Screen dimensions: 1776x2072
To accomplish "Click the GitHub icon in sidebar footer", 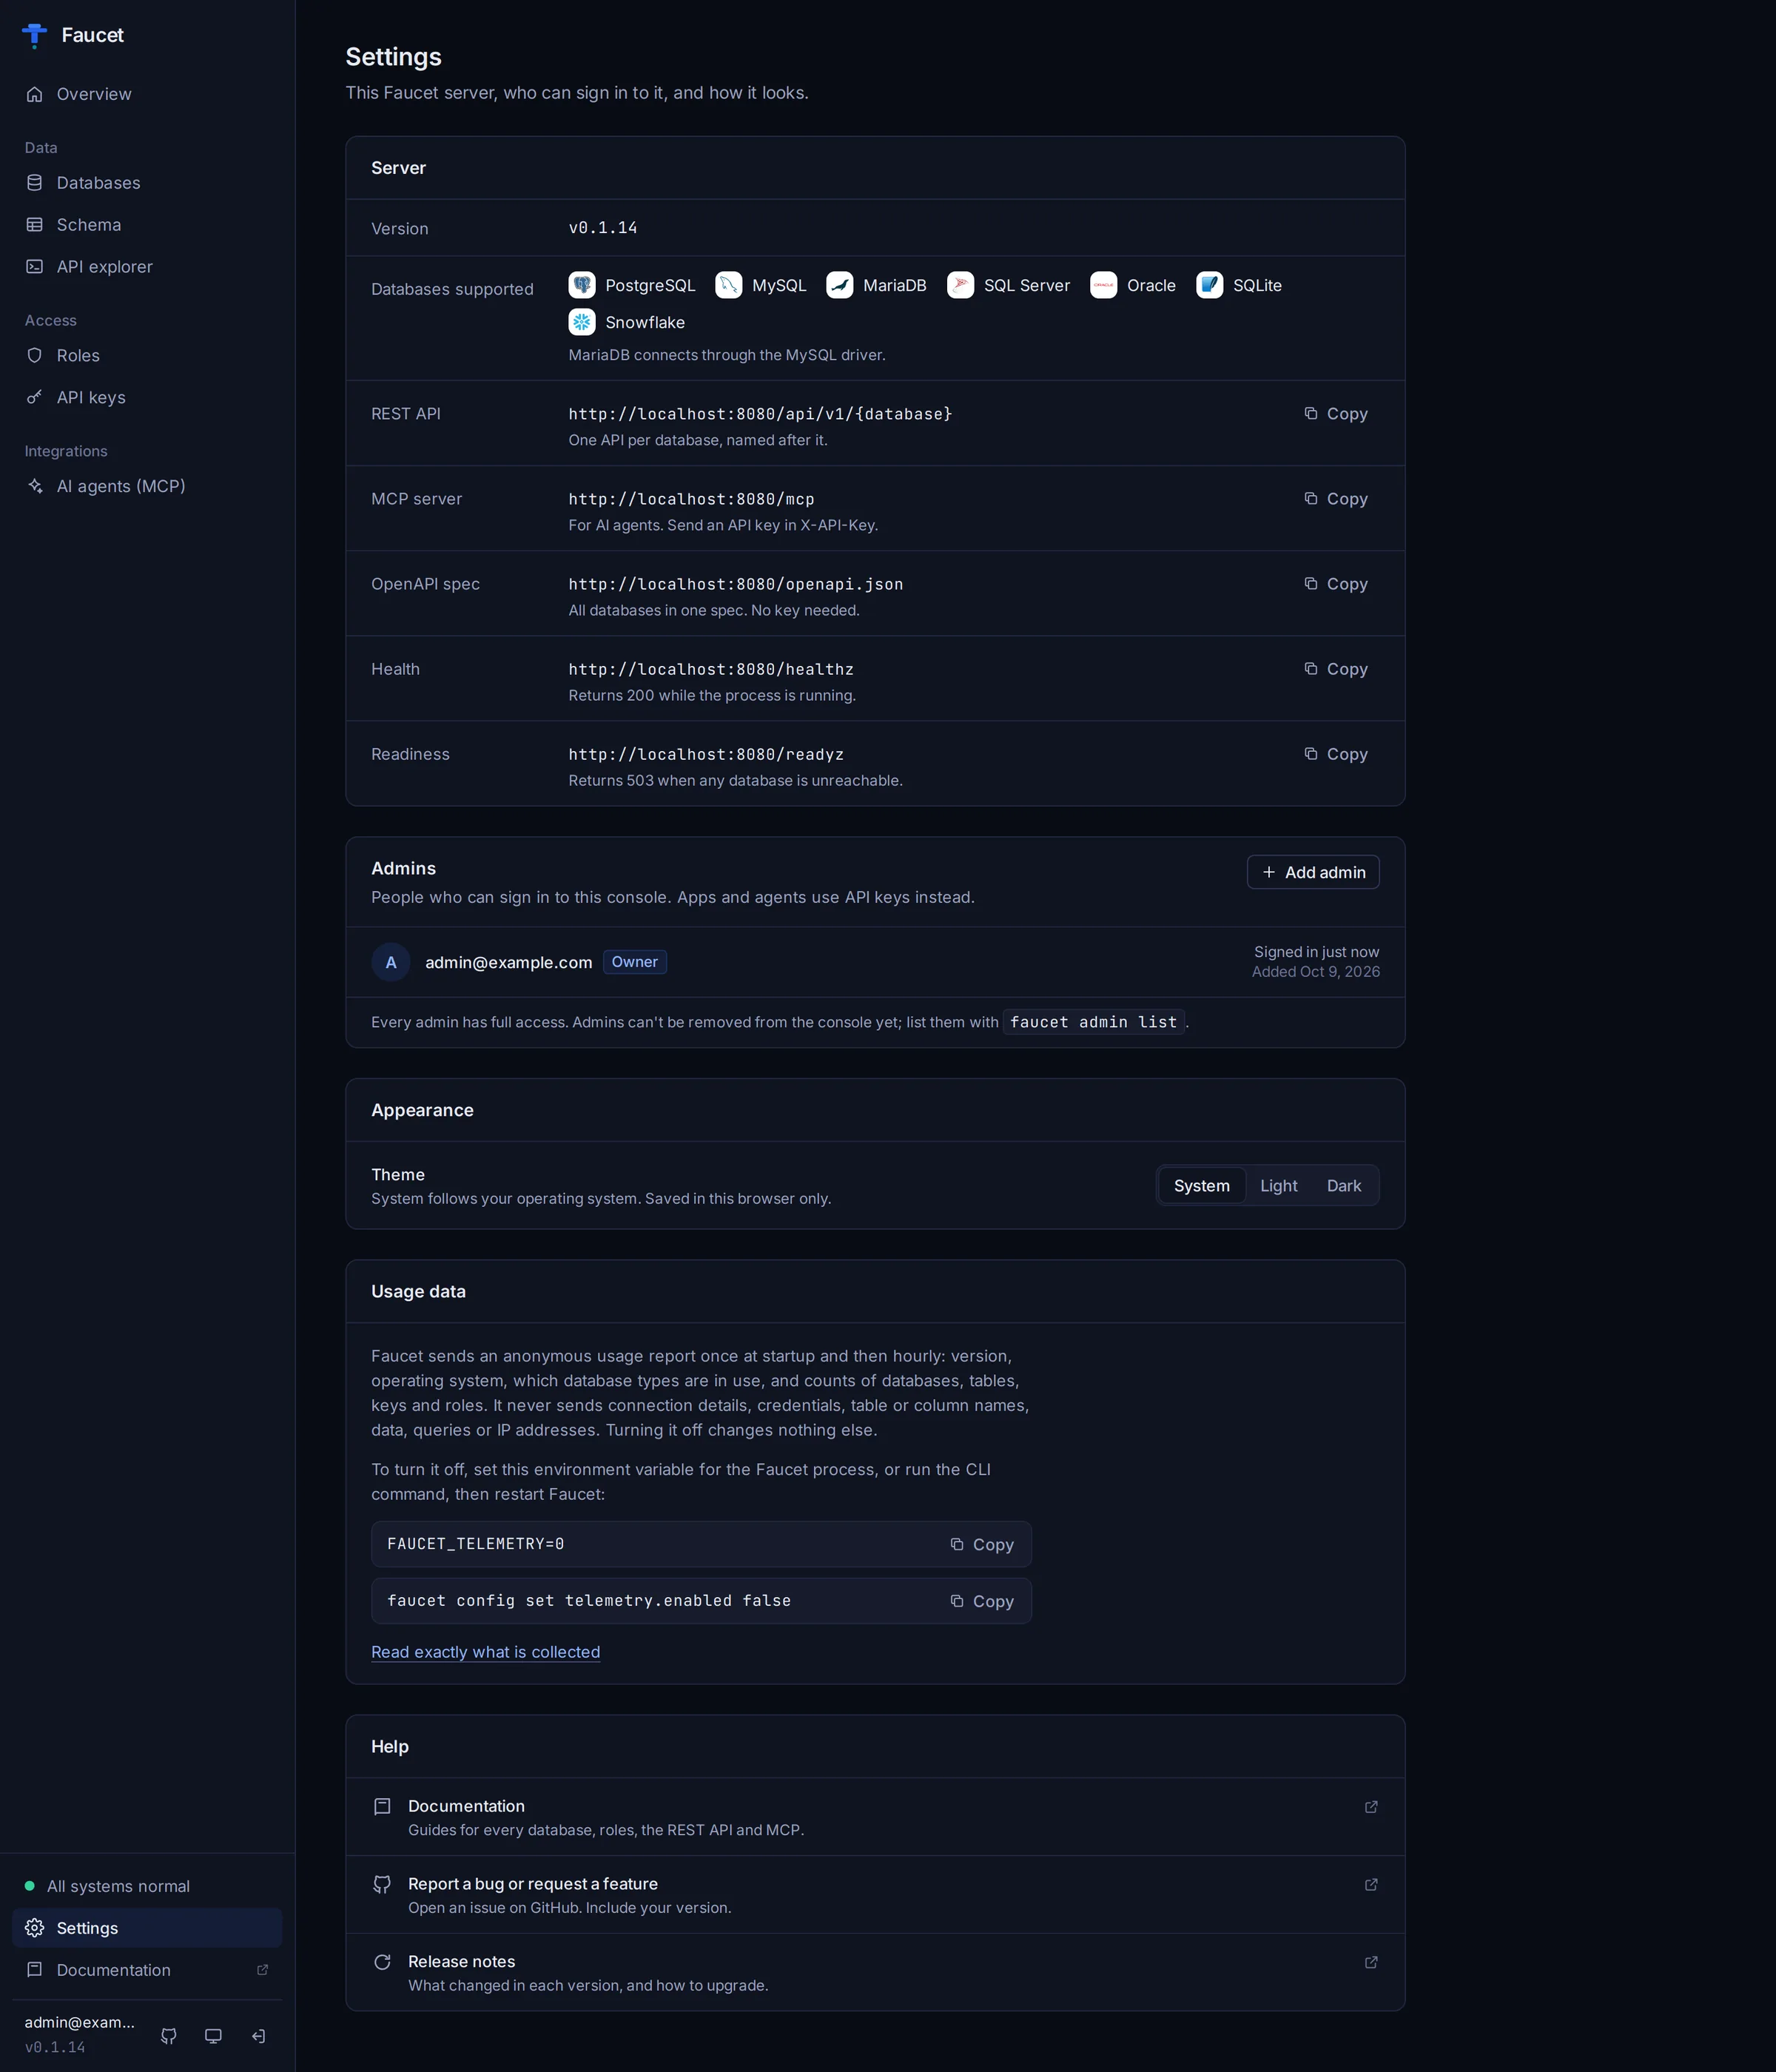I will coord(169,2036).
